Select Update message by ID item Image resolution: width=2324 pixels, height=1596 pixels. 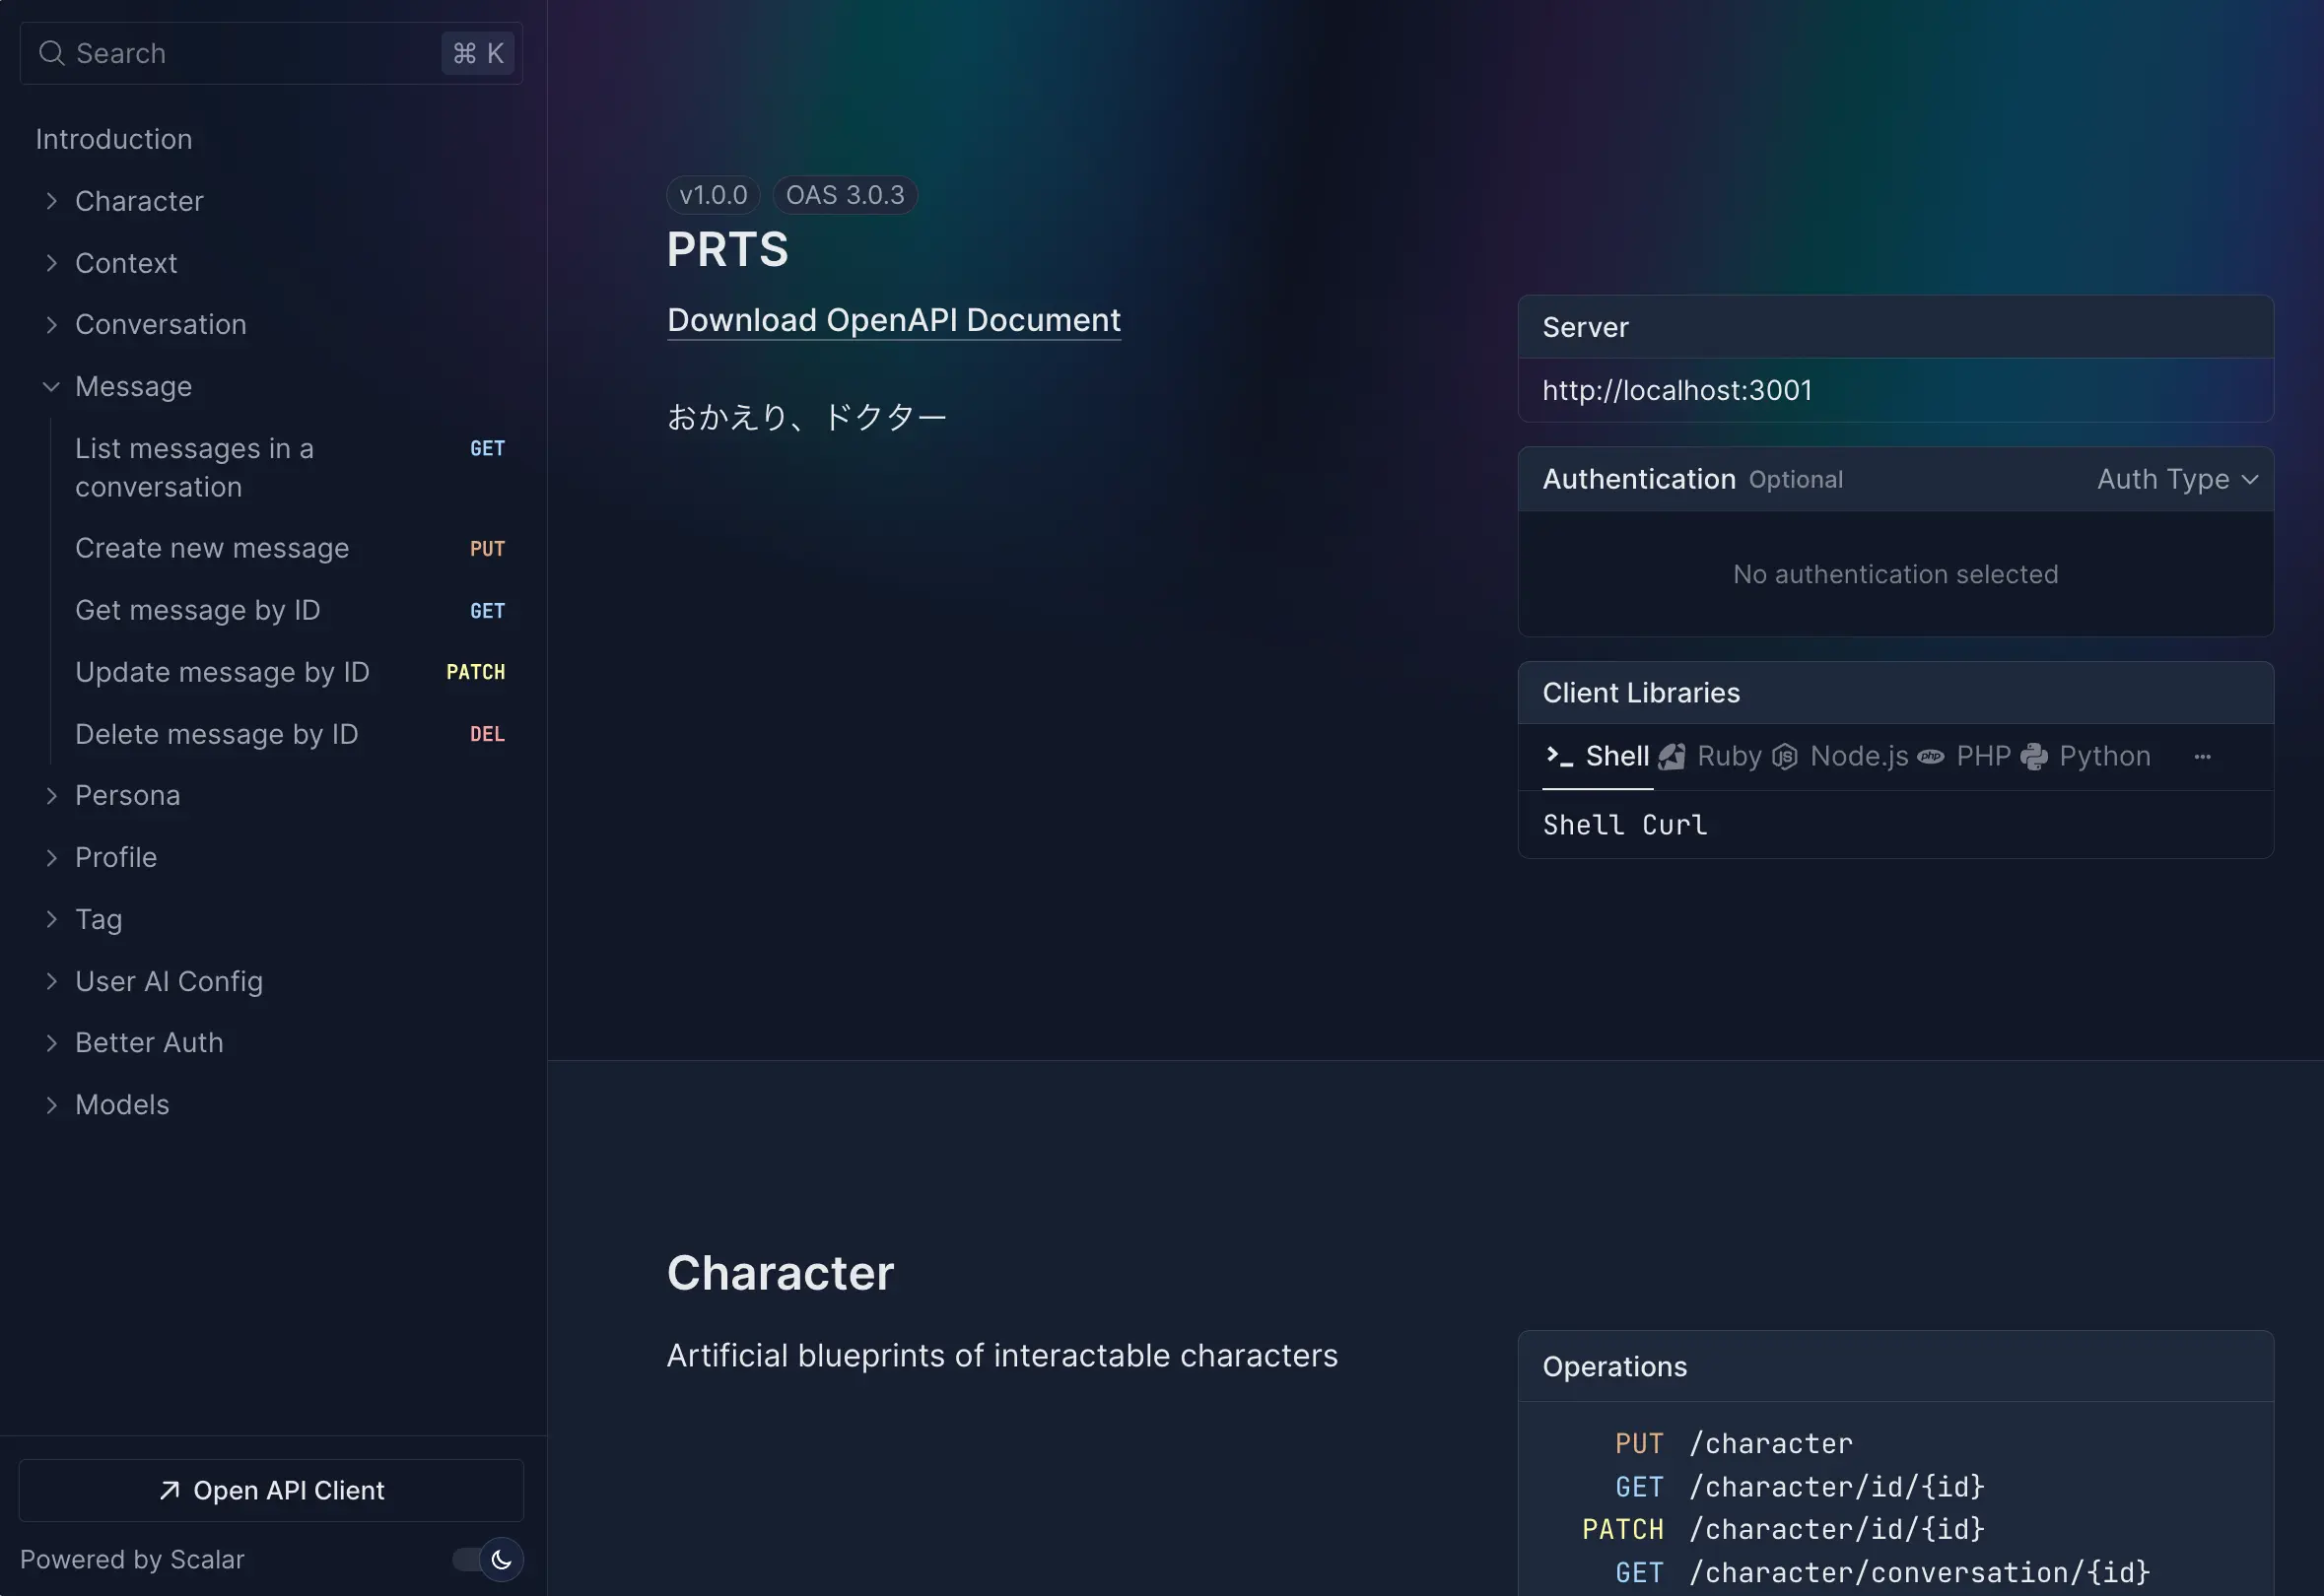(x=222, y=672)
